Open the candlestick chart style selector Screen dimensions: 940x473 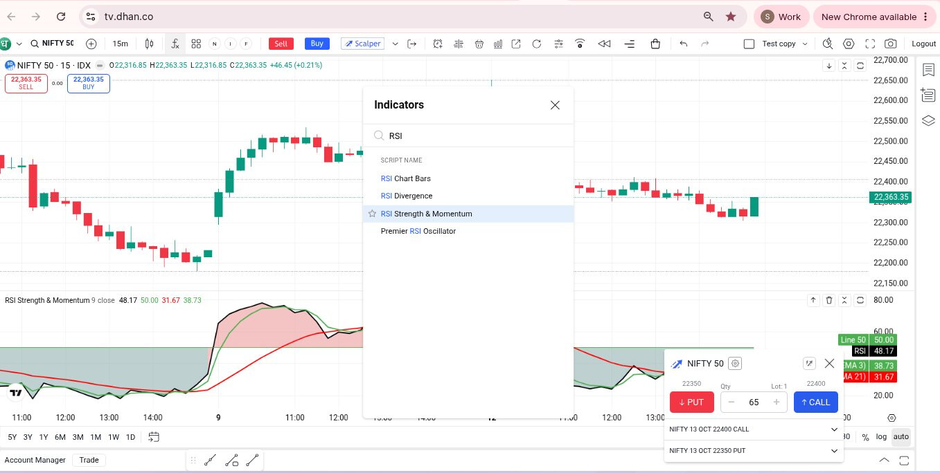[149, 44]
